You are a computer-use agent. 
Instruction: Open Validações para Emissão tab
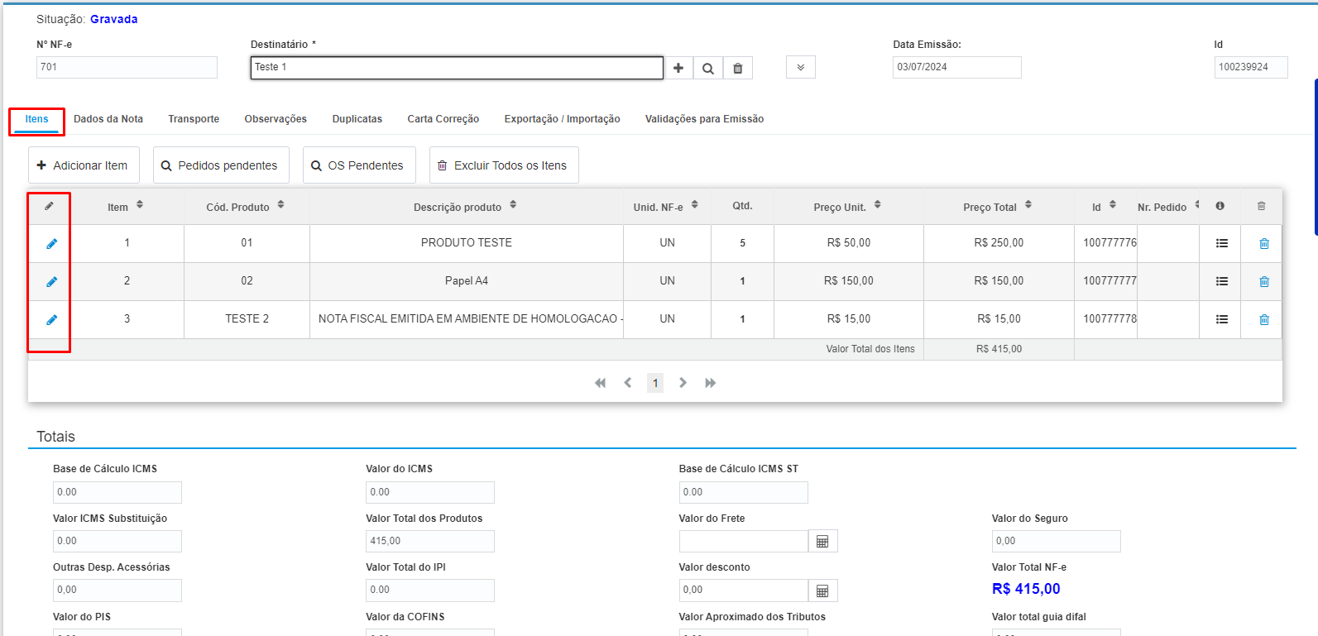(x=704, y=119)
